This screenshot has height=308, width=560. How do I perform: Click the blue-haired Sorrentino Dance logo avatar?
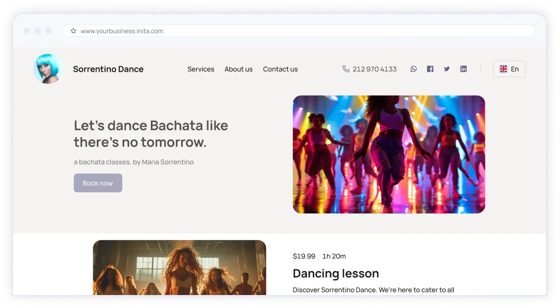[x=47, y=69]
